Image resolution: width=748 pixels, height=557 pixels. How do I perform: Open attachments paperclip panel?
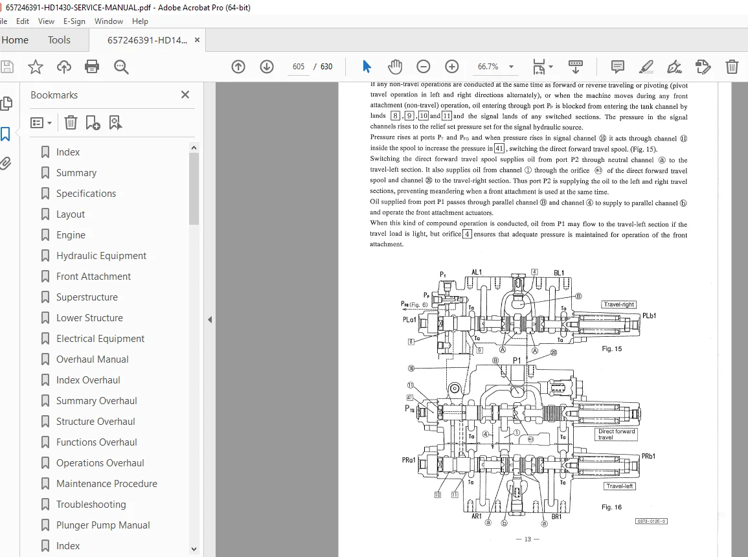[x=5, y=164]
